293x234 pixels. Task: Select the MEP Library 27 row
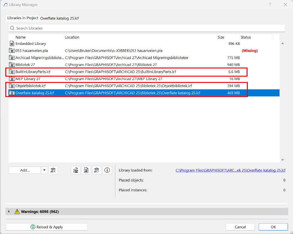pos(28,79)
